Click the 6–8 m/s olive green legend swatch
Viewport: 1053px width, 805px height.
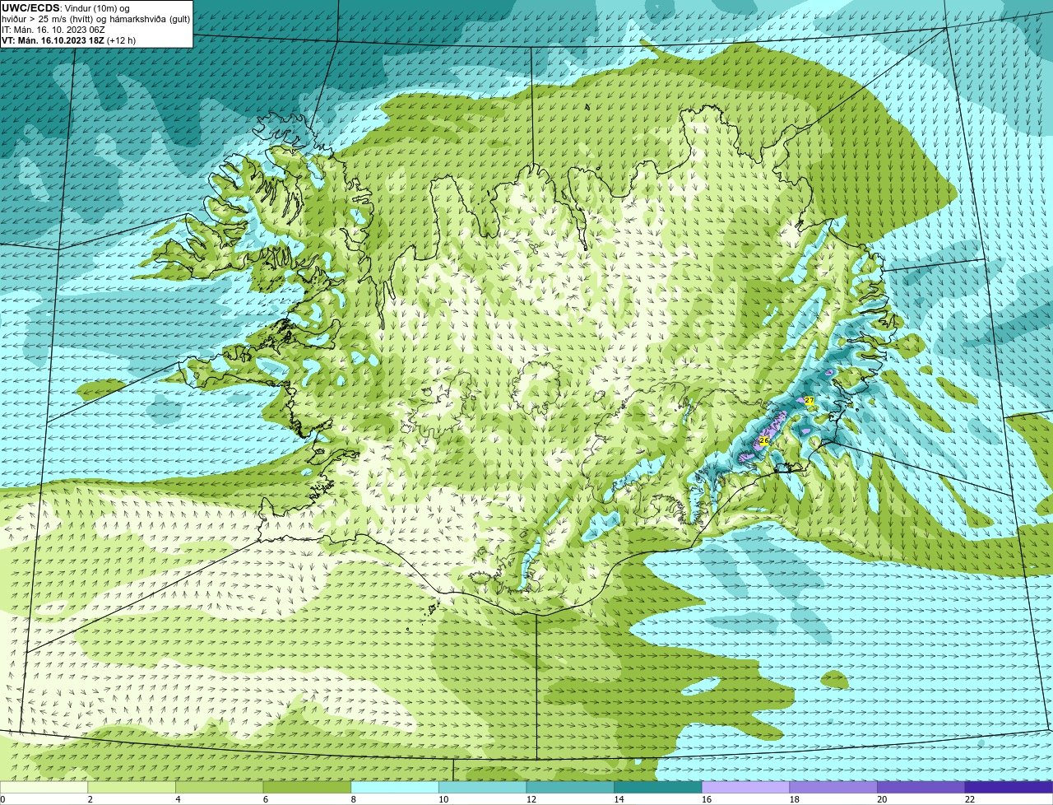[307, 787]
